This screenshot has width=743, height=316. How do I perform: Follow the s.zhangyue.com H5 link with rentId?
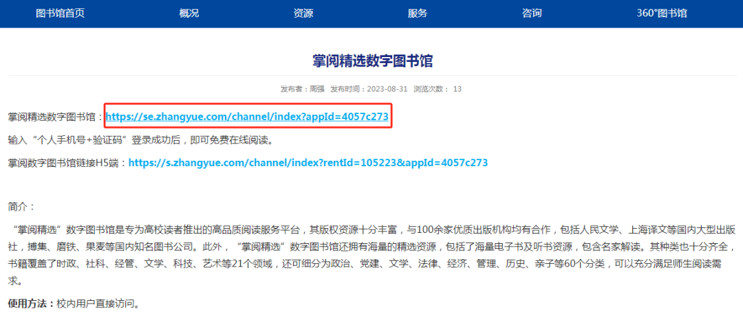point(308,163)
